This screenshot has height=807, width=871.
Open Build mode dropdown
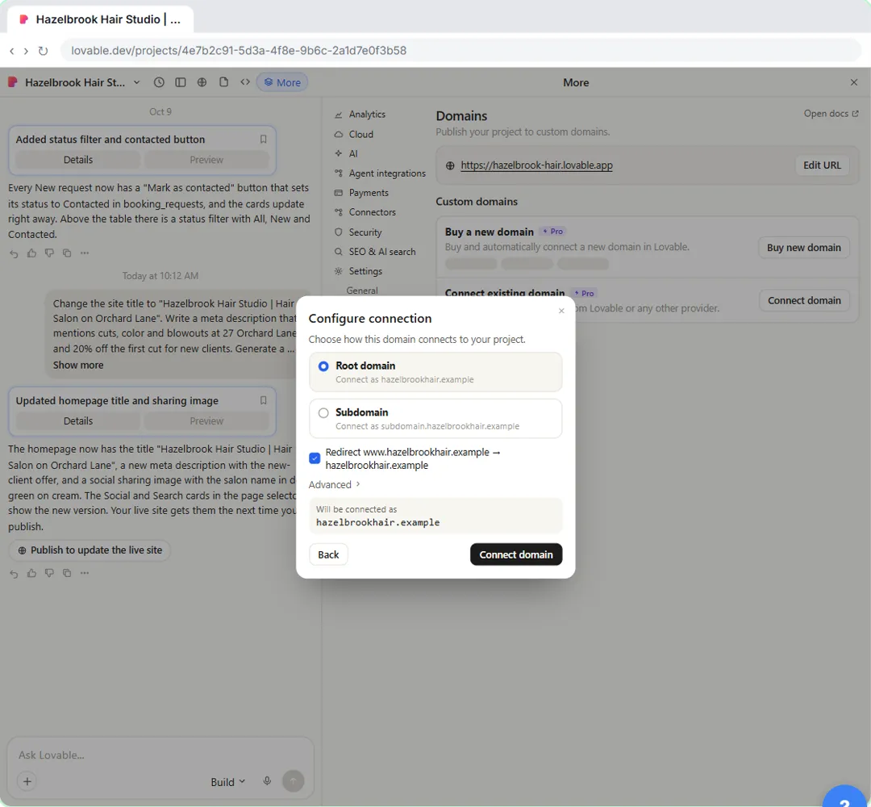tap(227, 782)
